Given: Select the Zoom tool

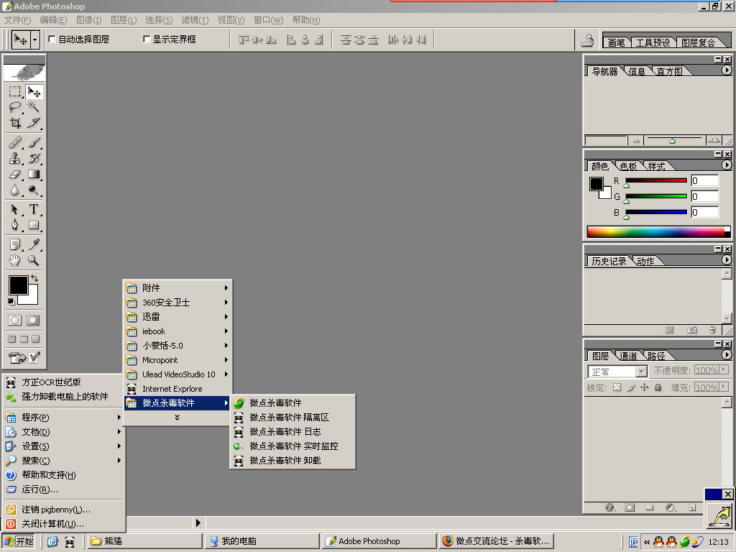Looking at the screenshot, I should [x=34, y=260].
